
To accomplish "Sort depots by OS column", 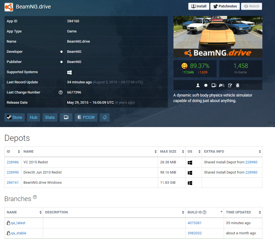I will pyautogui.click(x=193, y=152).
